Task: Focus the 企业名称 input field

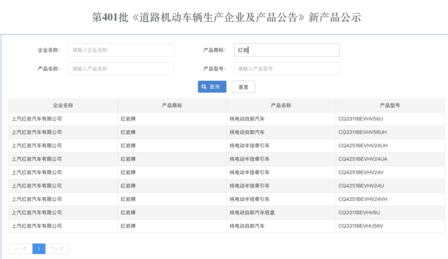Action: click(x=121, y=50)
